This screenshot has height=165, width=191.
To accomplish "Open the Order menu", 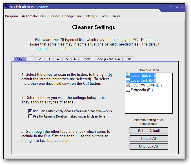I will (116, 16).
